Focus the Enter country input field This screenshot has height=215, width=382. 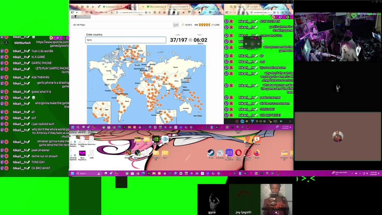coord(126,40)
